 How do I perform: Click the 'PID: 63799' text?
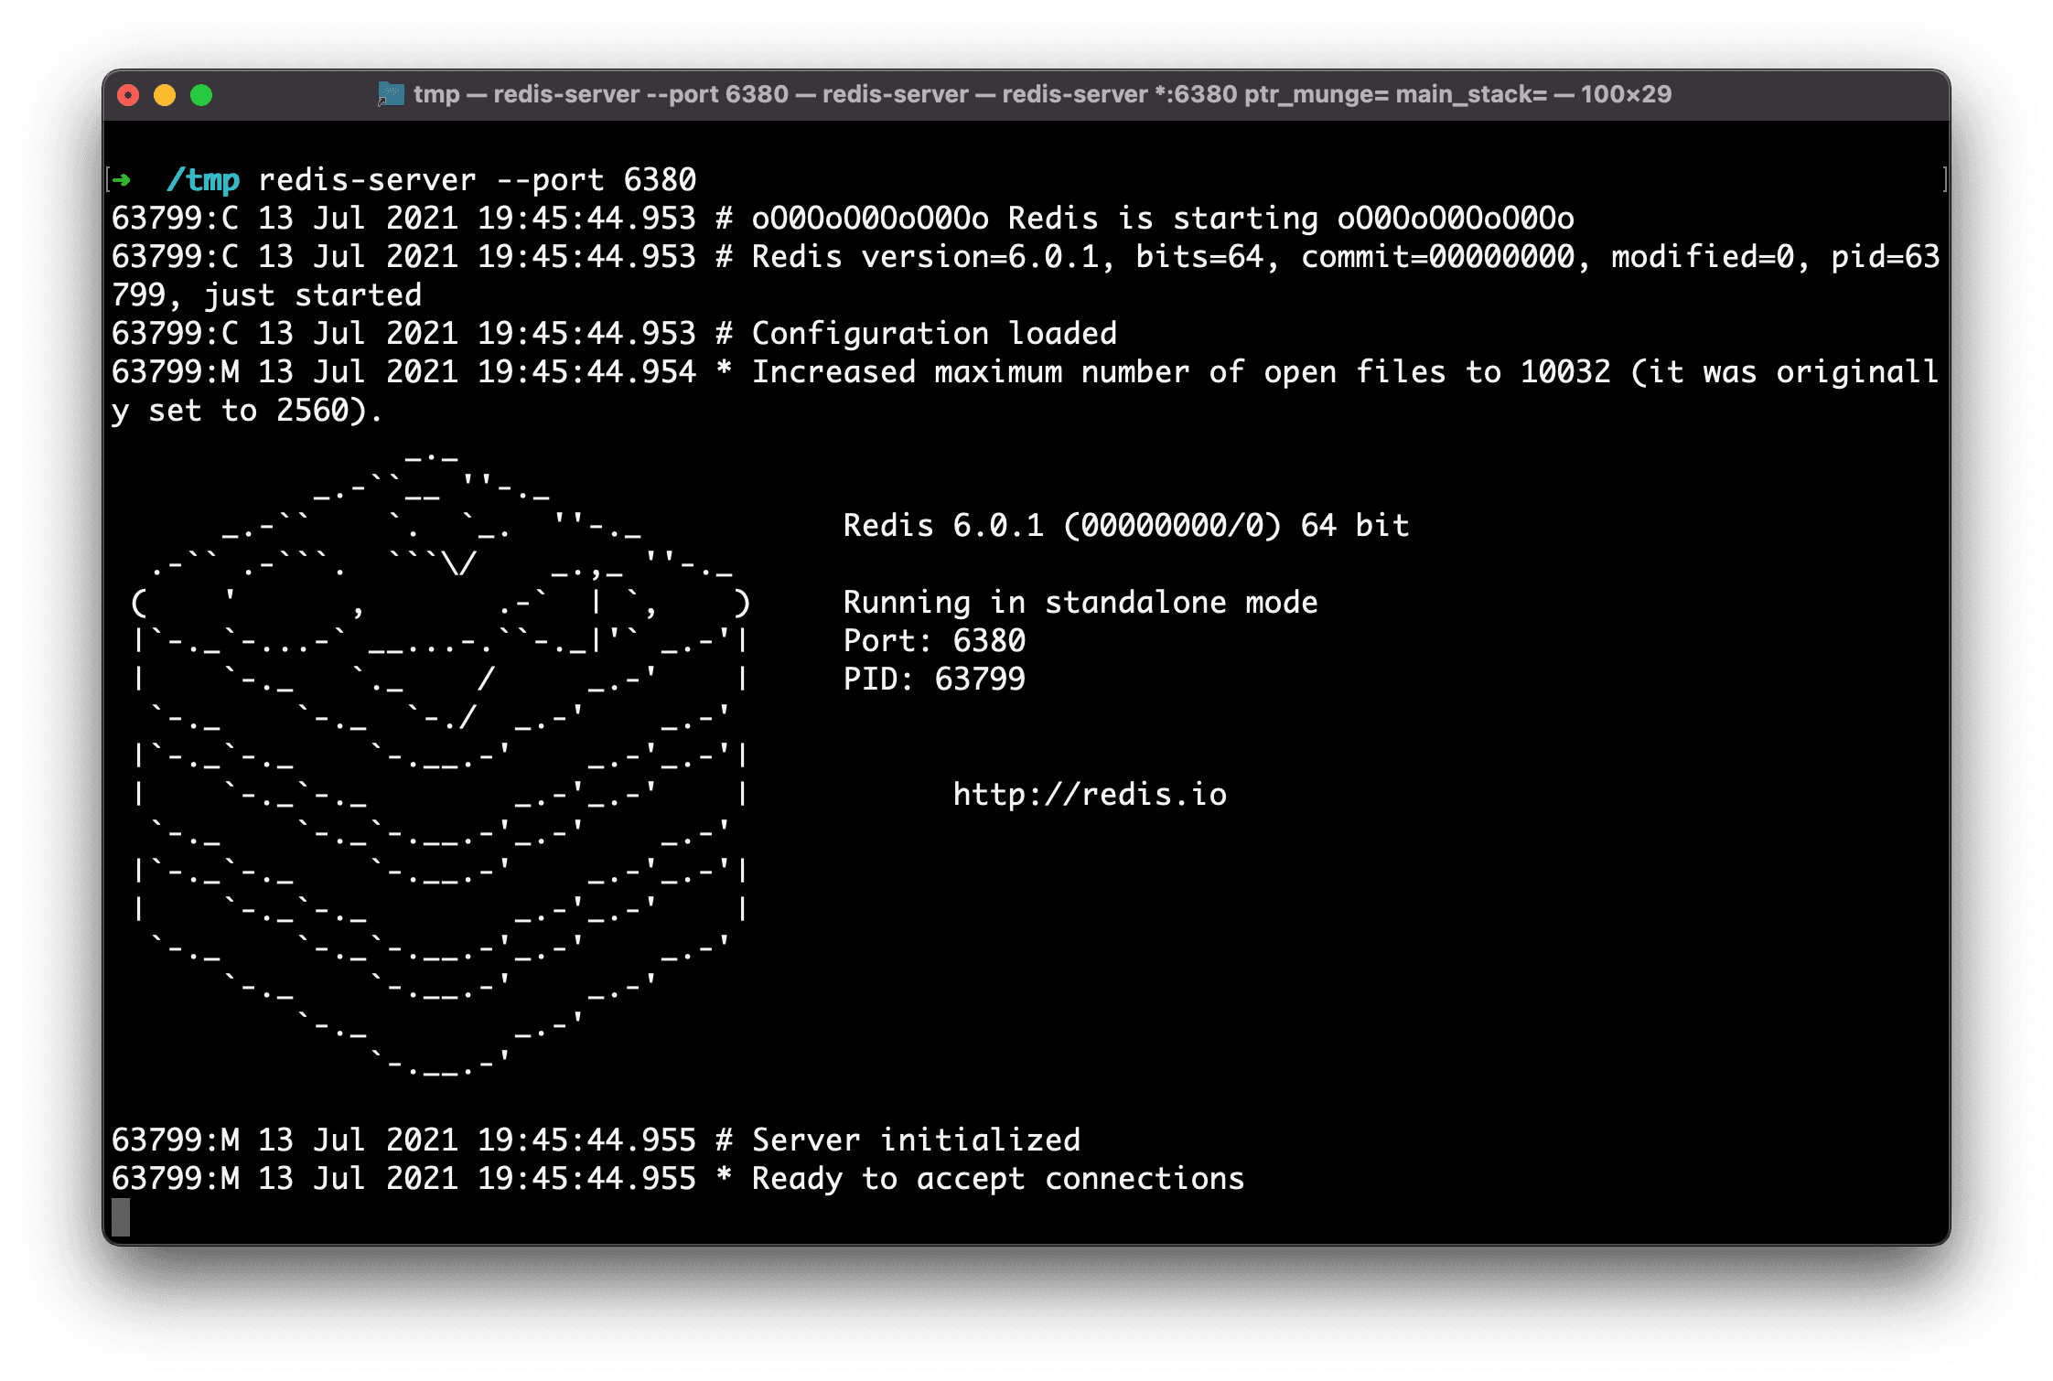pyautogui.click(x=934, y=680)
